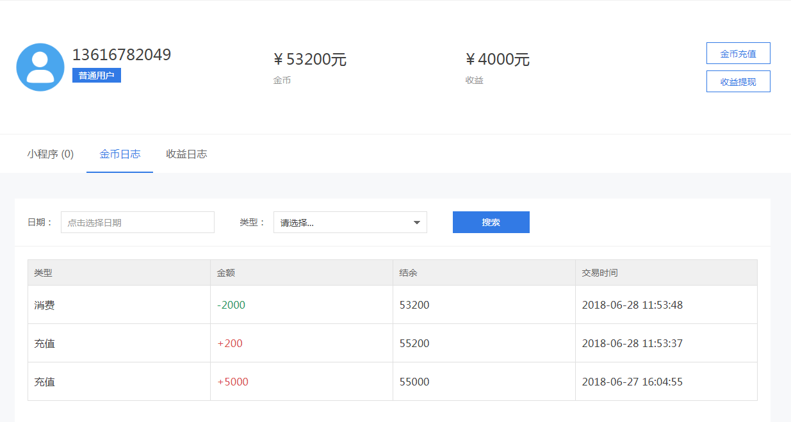Click the 收益提现 button
Screen dimensions: 791x422
738,82
